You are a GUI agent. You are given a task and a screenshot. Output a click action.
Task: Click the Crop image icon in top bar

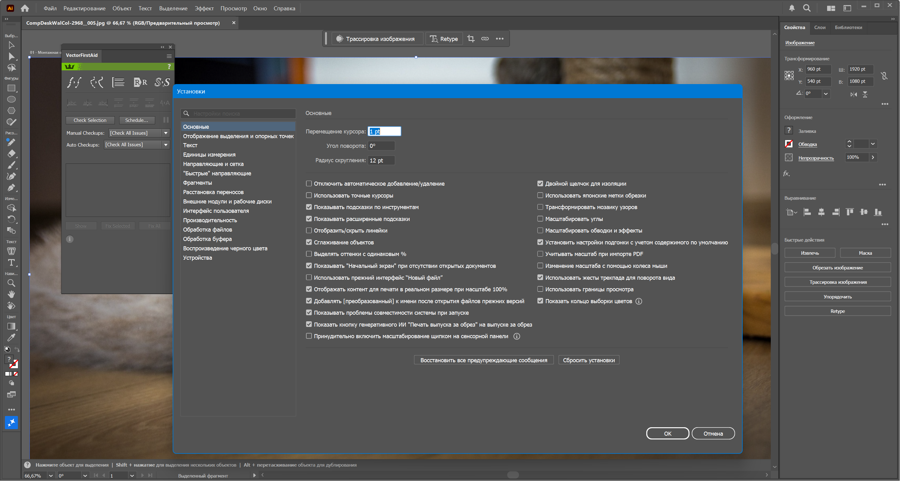pos(471,39)
